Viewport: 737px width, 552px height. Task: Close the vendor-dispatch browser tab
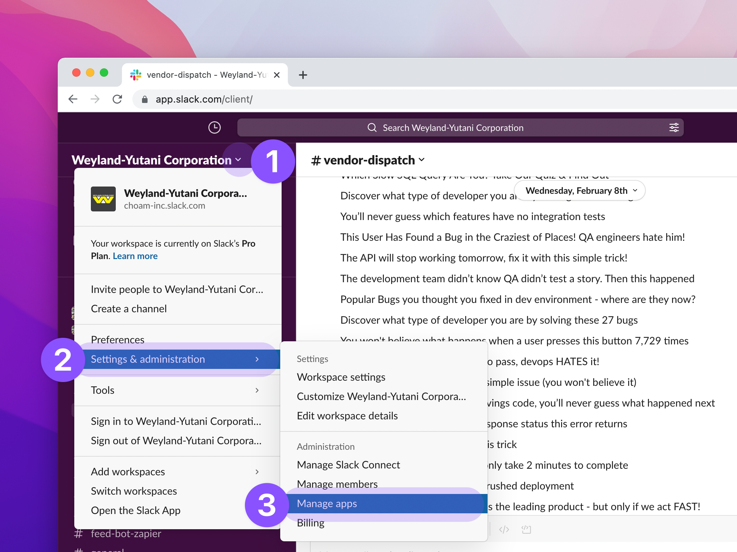pos(277,75)
